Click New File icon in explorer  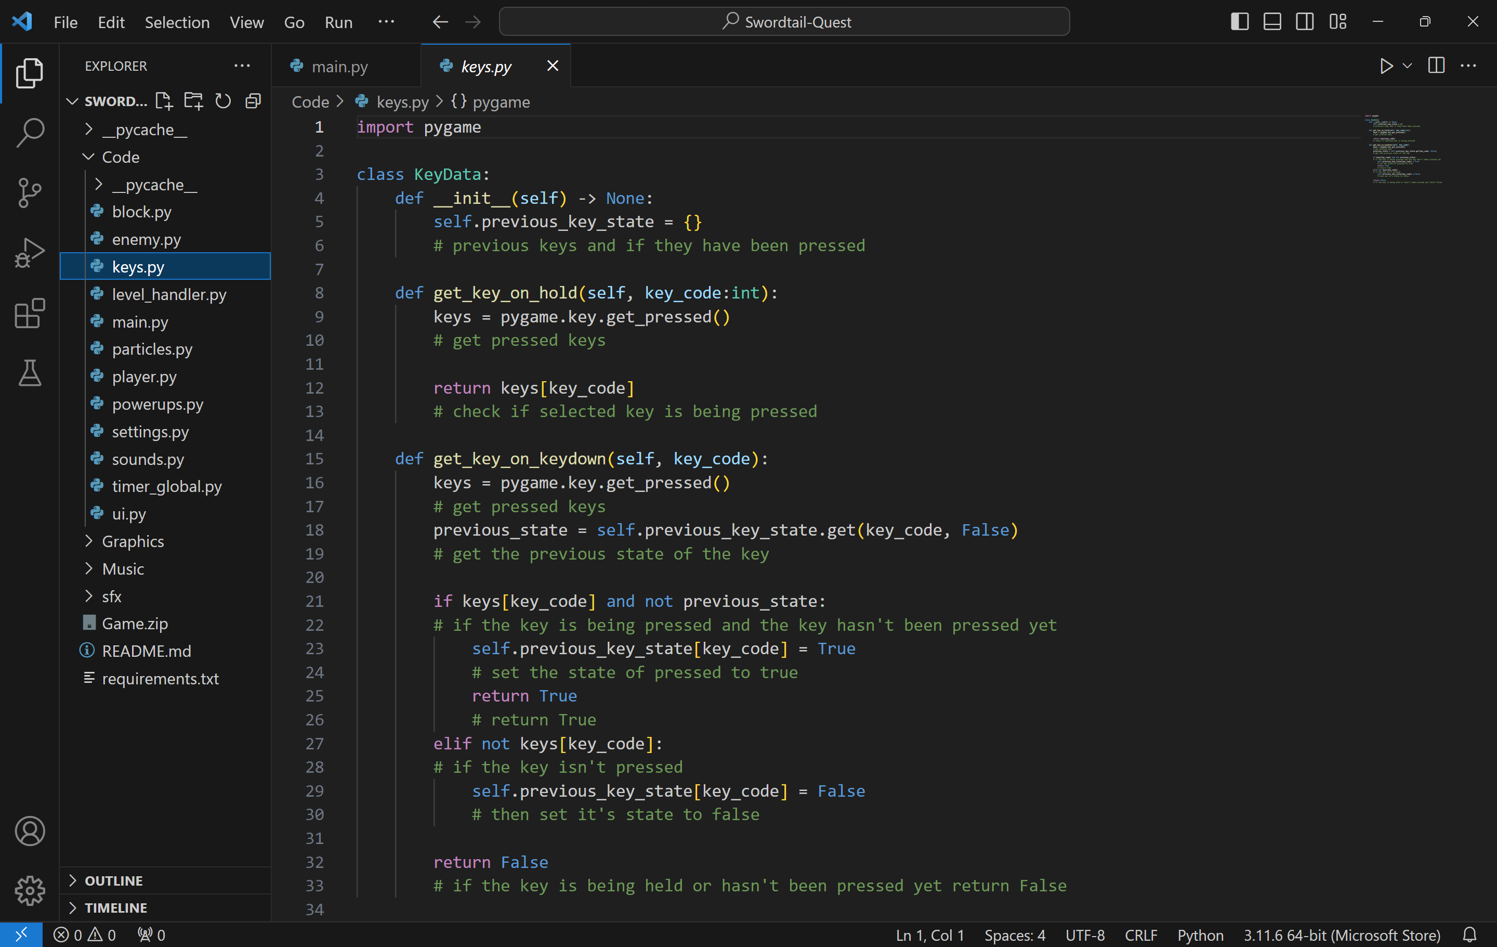pos(164,101)
